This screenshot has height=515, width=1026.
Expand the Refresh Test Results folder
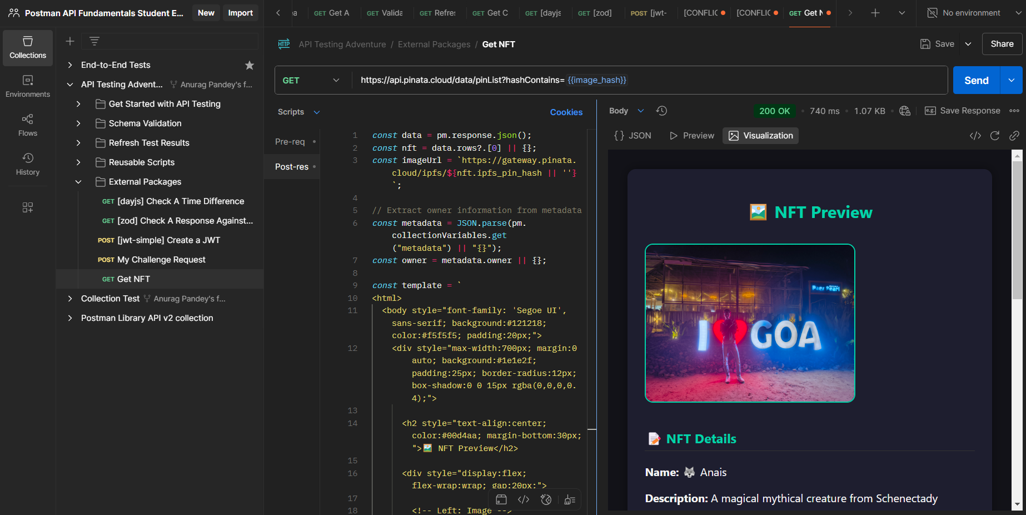pos(78,143)
